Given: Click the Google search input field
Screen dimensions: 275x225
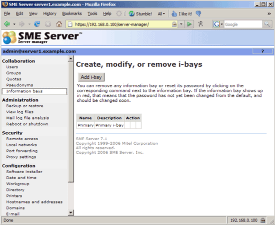Looking at the screenshot, I should pos(243,24).
